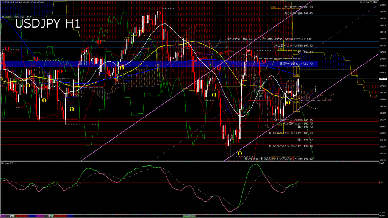Screen dimensions: 388x218
Task: Click the LWH level marker box
Action: pos(274,7)
